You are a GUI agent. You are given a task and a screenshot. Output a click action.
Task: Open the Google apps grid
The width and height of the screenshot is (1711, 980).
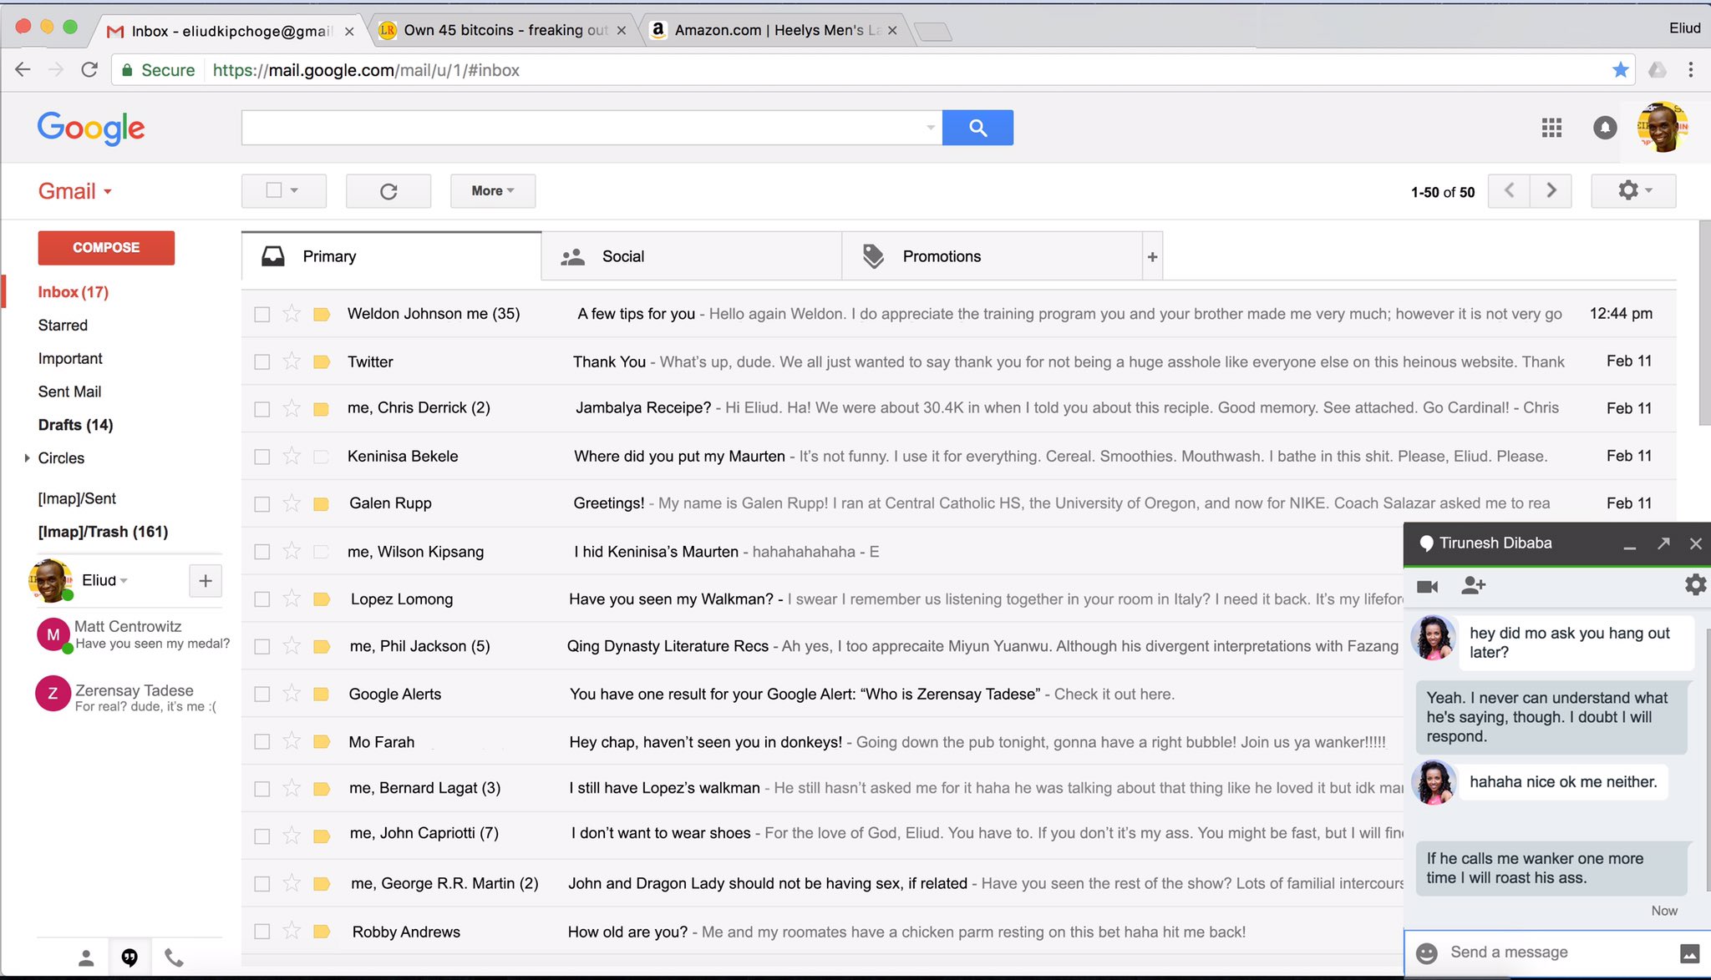coord(1551,128)
